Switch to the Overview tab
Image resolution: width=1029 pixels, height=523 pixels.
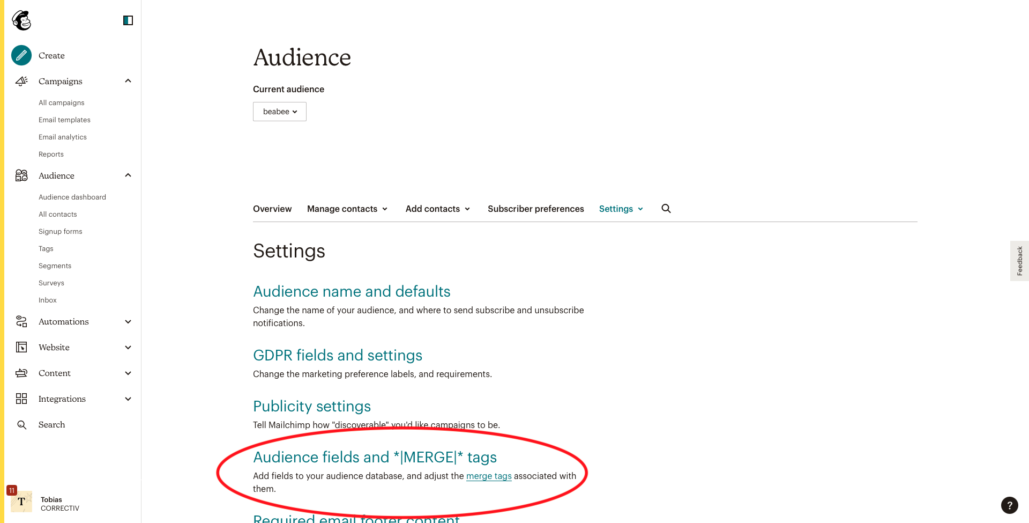coord(272,209)
